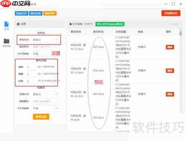186x141 pixels.
Task: Click the orange Clear List toolbar button
Action: (50, 13)
